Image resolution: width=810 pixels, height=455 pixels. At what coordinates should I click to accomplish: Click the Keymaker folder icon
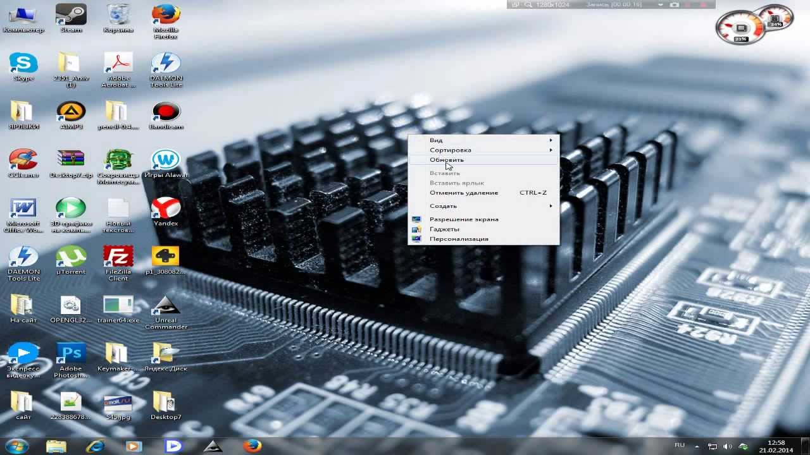118,357
